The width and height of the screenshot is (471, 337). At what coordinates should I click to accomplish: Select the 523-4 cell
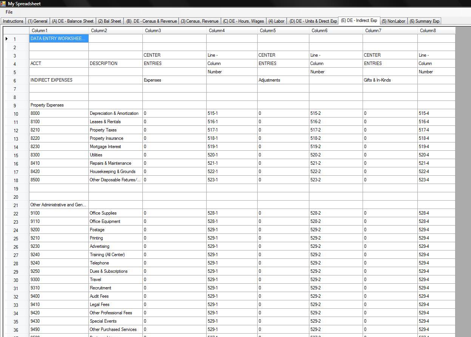point(437,180)
